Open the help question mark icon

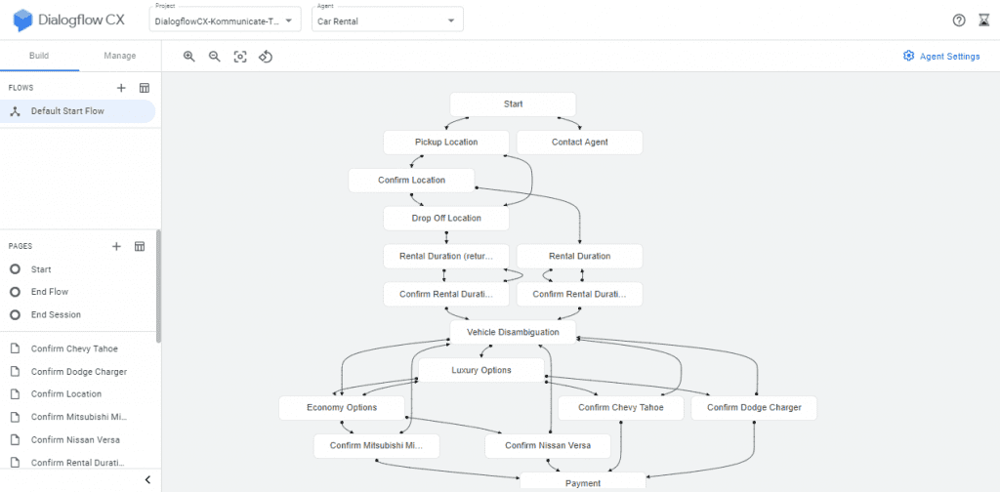(x=959, y=20)
